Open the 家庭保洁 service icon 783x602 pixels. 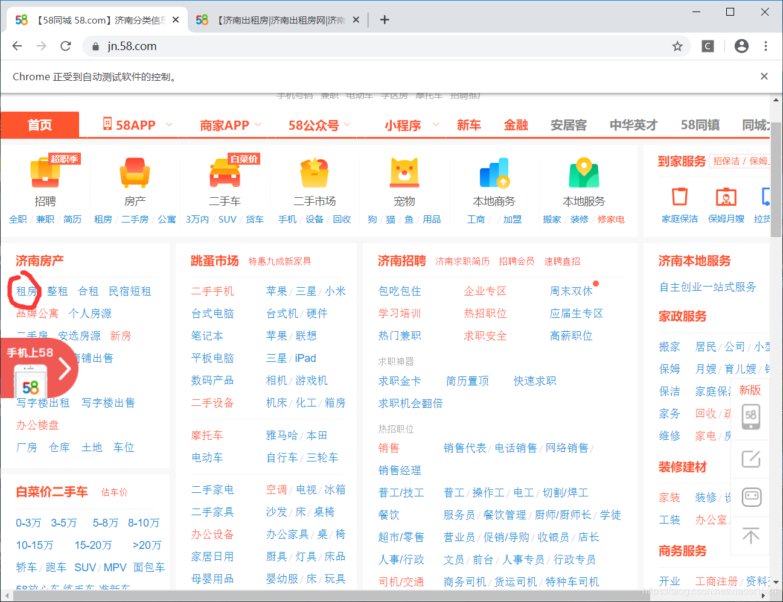tap(680, 197)
